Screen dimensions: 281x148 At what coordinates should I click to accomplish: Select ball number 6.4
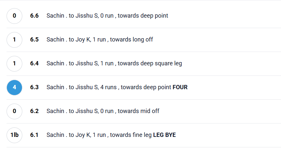coord(34,63)
